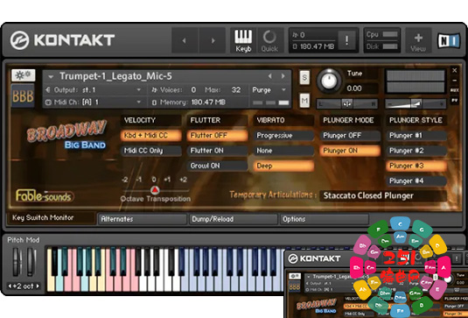
Task: Click the Fable Sounds logo
Action: (45, 196)
